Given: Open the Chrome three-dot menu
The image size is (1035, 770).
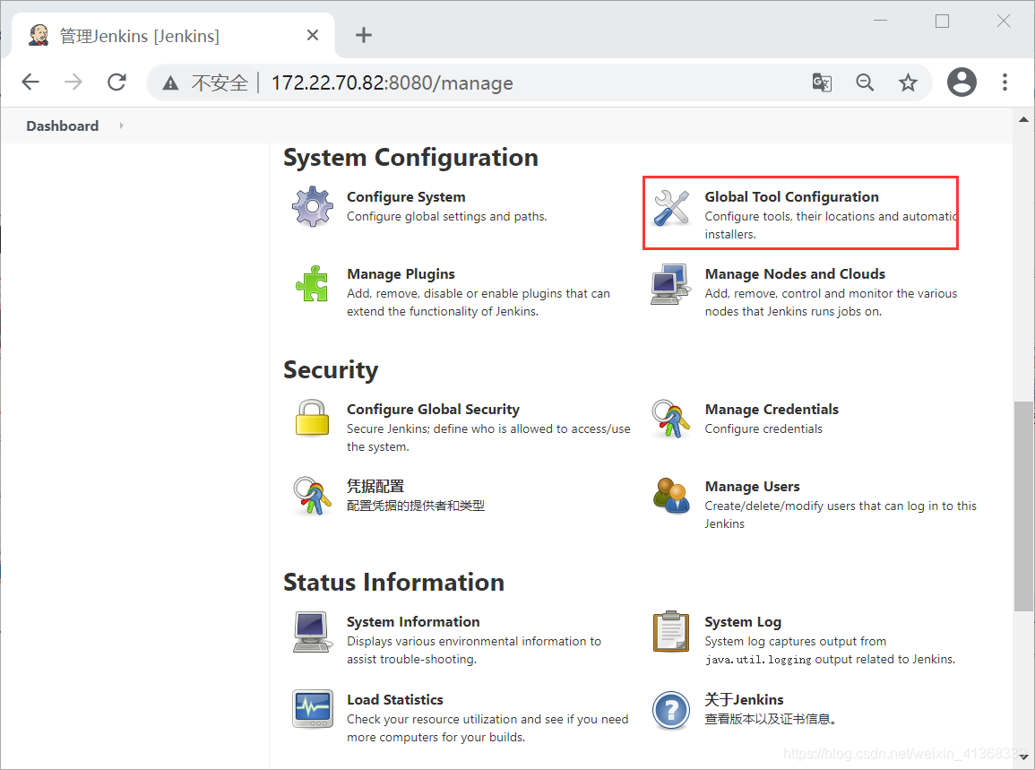Looking at the screenshot, I should click(1005, 82).
